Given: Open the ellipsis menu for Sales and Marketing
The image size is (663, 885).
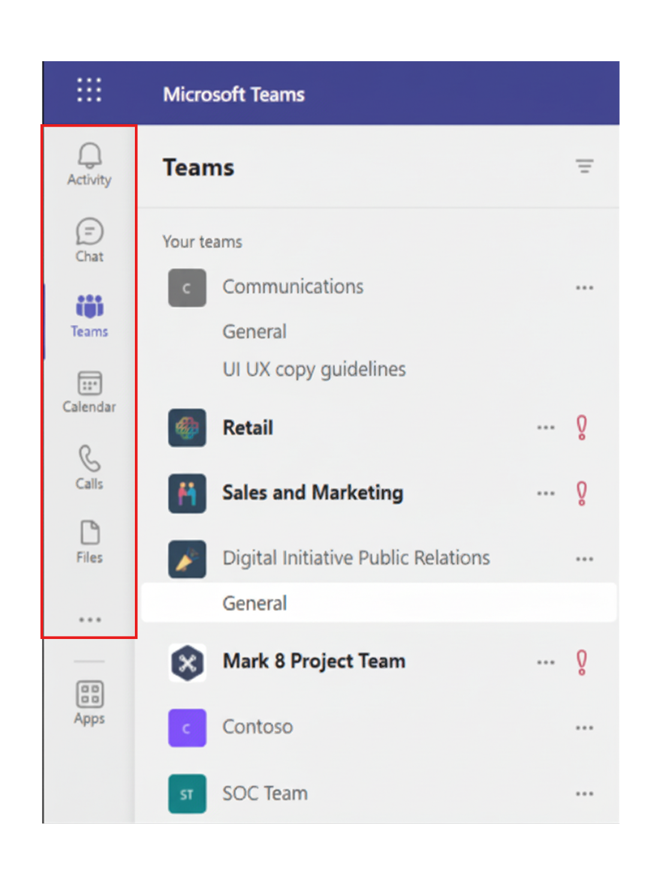Looking at the screenshot, I should pyautogui.click(x=545, y=493).
